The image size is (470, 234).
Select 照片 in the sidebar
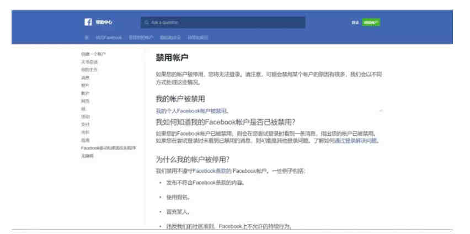pyautogui.click(x=85, y=85)
